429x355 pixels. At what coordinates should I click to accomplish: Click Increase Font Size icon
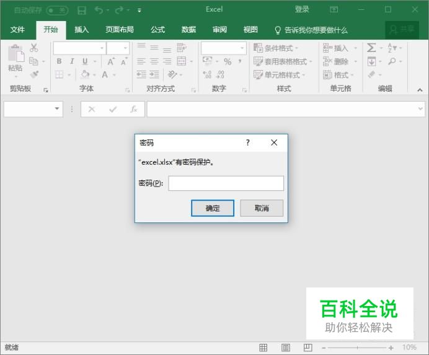[x=111, y=61]
